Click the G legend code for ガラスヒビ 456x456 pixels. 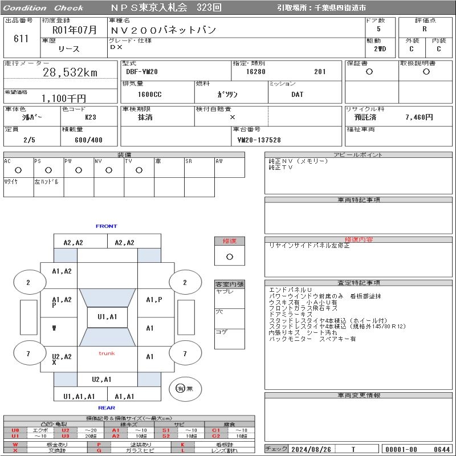pyautogui.click(x=99, y=450)
